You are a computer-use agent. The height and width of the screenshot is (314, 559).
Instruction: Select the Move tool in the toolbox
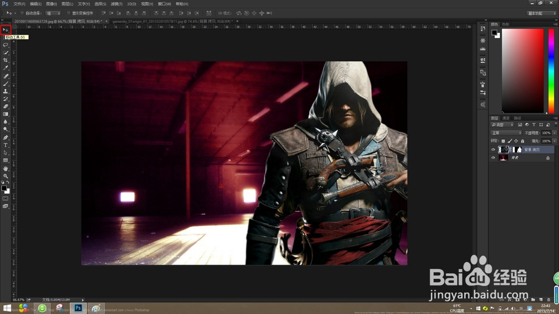click(6, 30)
